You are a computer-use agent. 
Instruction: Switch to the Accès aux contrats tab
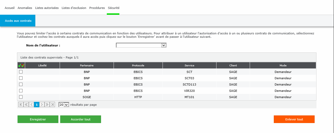click(x=18, y=21)
